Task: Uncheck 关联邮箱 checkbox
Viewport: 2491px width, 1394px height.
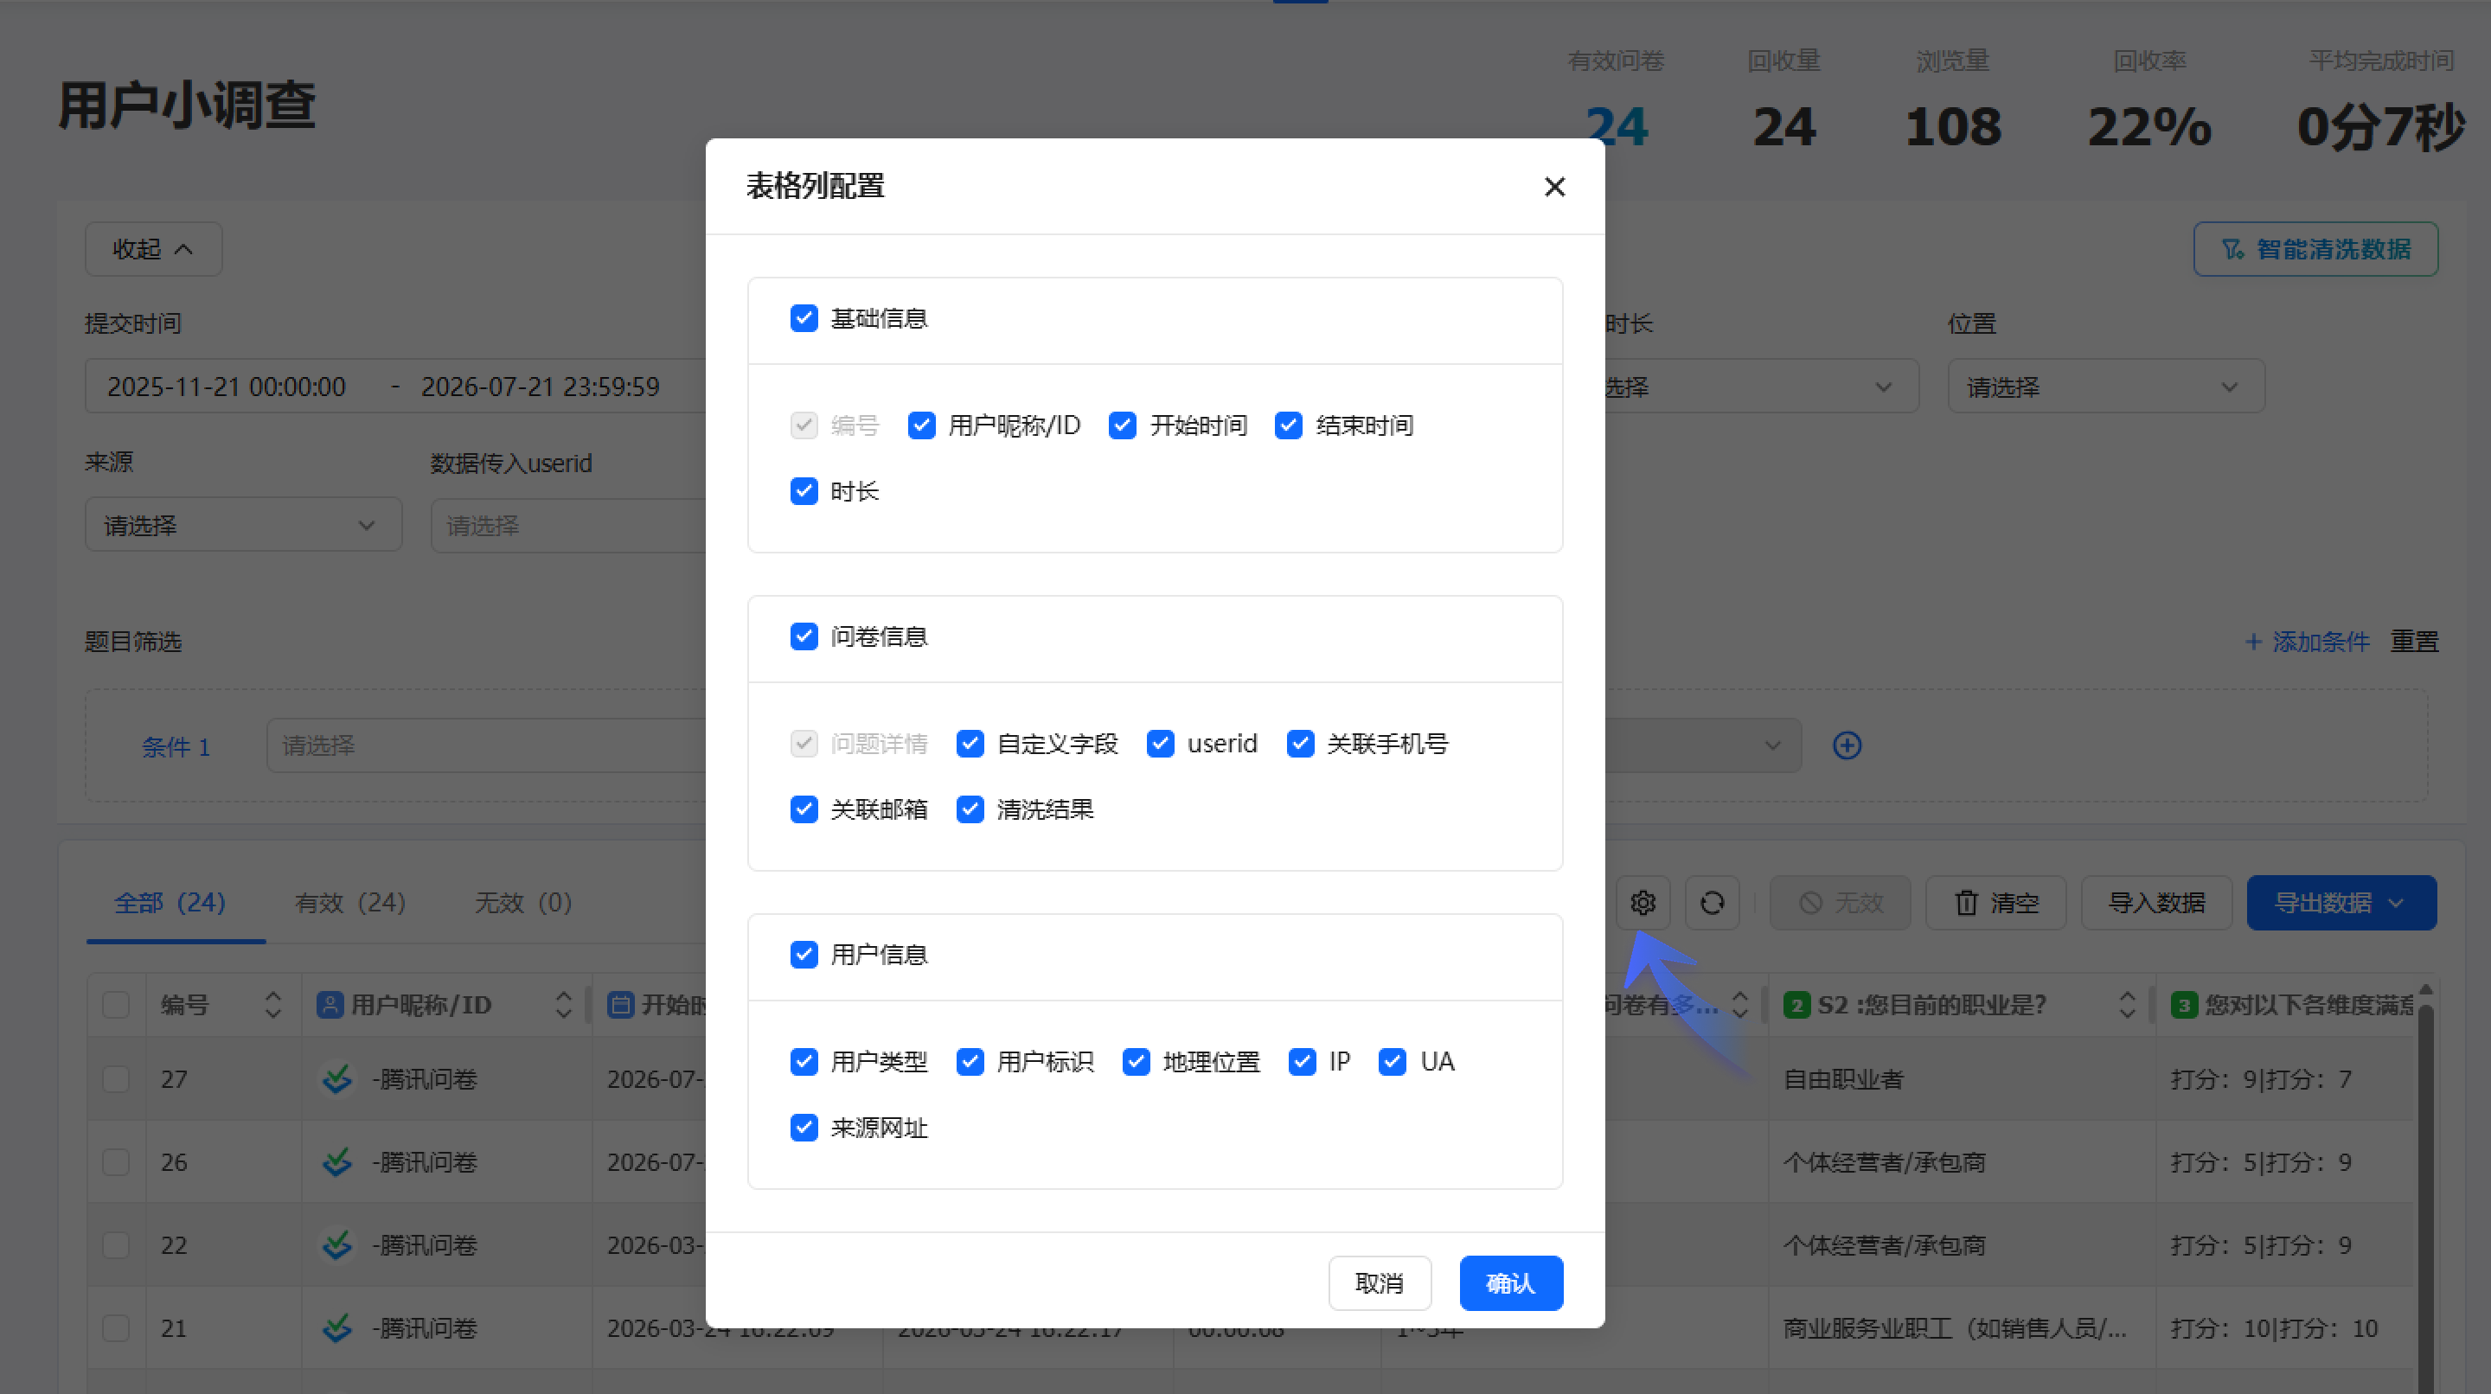Action: click(804, 809)
